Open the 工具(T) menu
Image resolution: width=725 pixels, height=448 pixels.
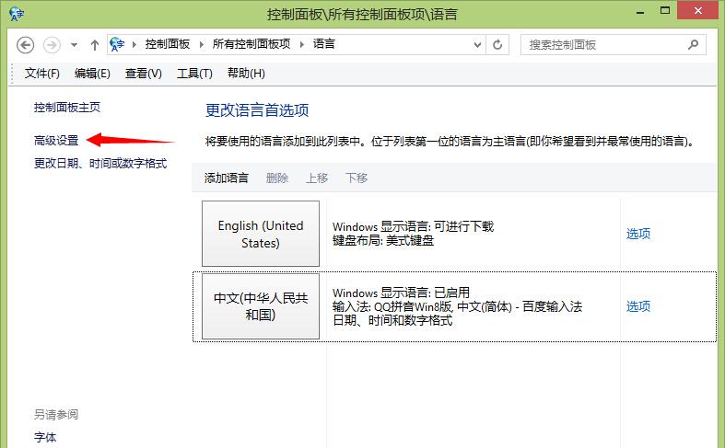coord(194,73)
